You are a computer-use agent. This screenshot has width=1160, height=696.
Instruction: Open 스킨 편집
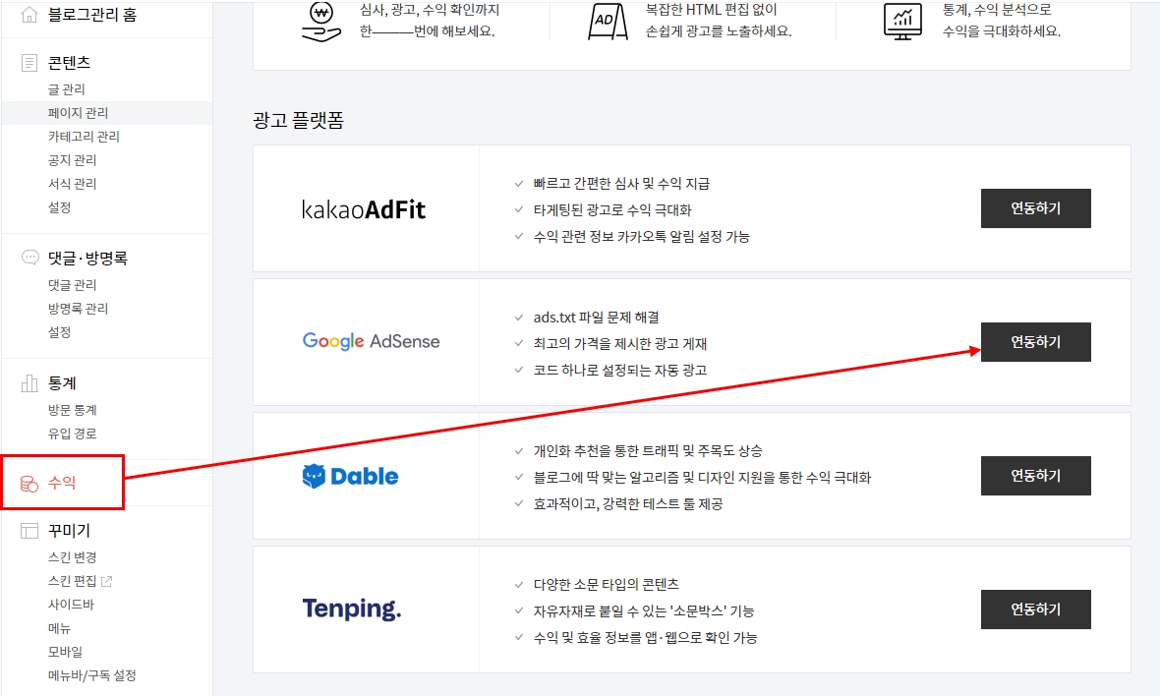coord(72,581)
